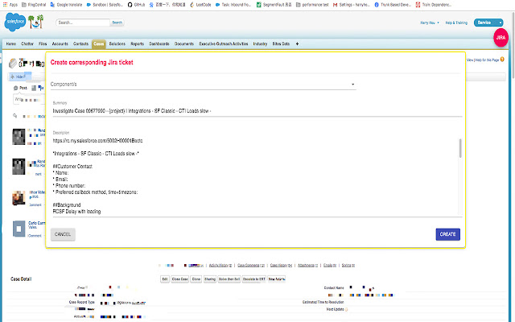Open the Component/s dropdown
Screen dimensions: 515x322
[203, 85]
